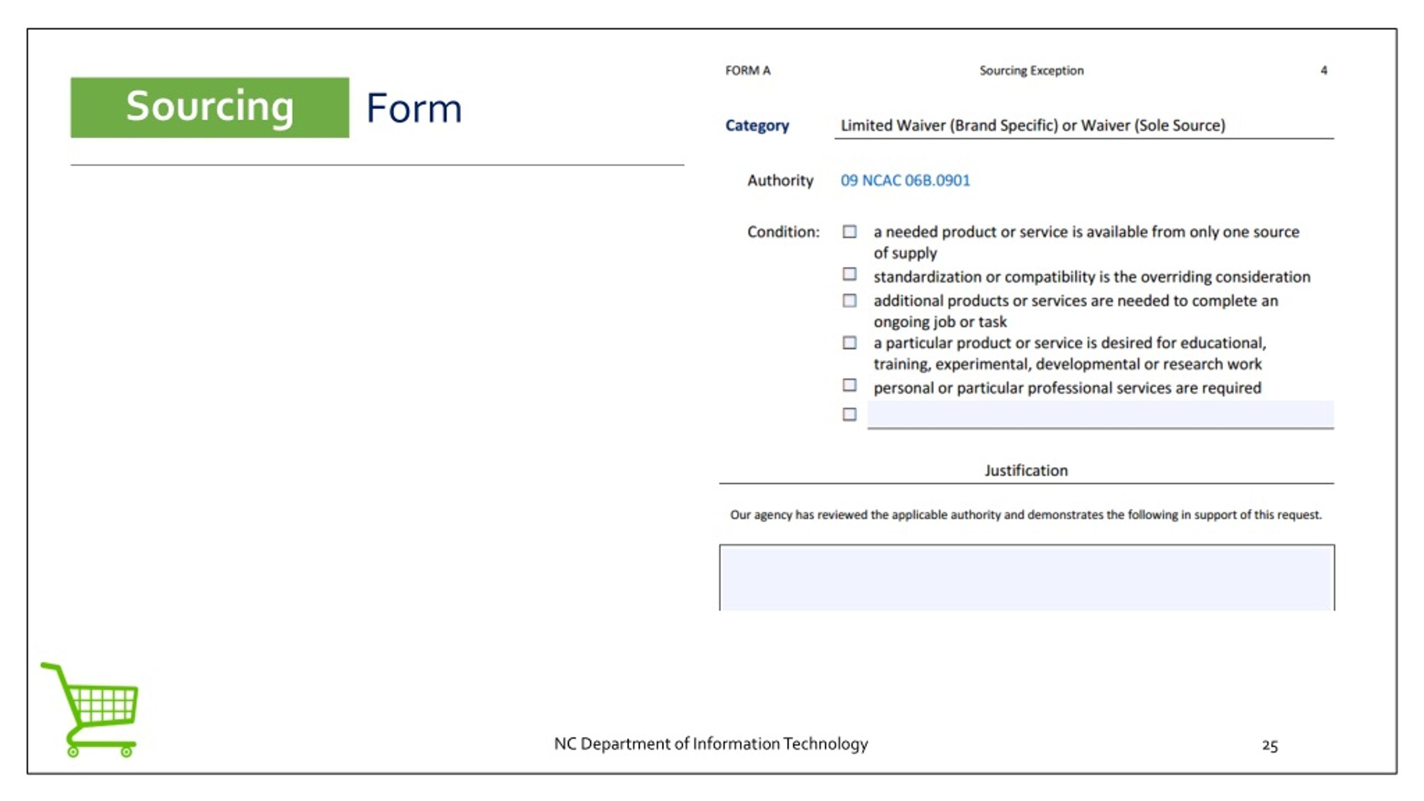
Task: Click the Authority label
Action: [x=780, y=180]
